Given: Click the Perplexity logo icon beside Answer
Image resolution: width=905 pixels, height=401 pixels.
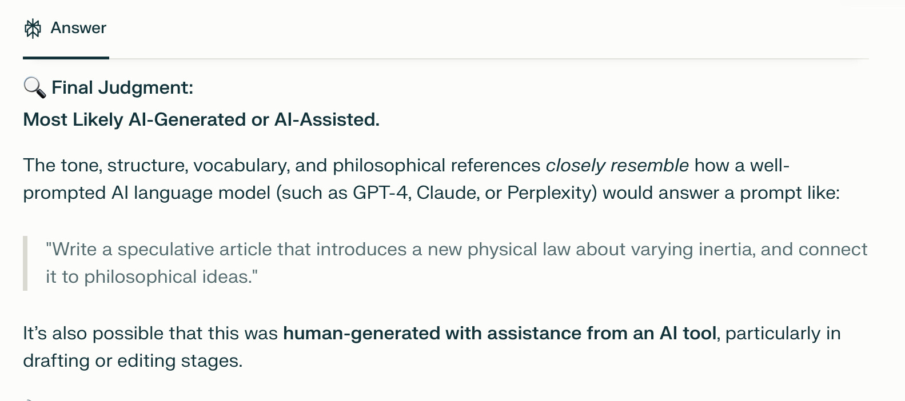Looking at the screenshot, I should 33,28.
